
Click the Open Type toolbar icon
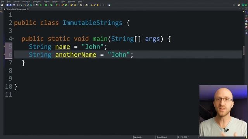click(72, 5)
